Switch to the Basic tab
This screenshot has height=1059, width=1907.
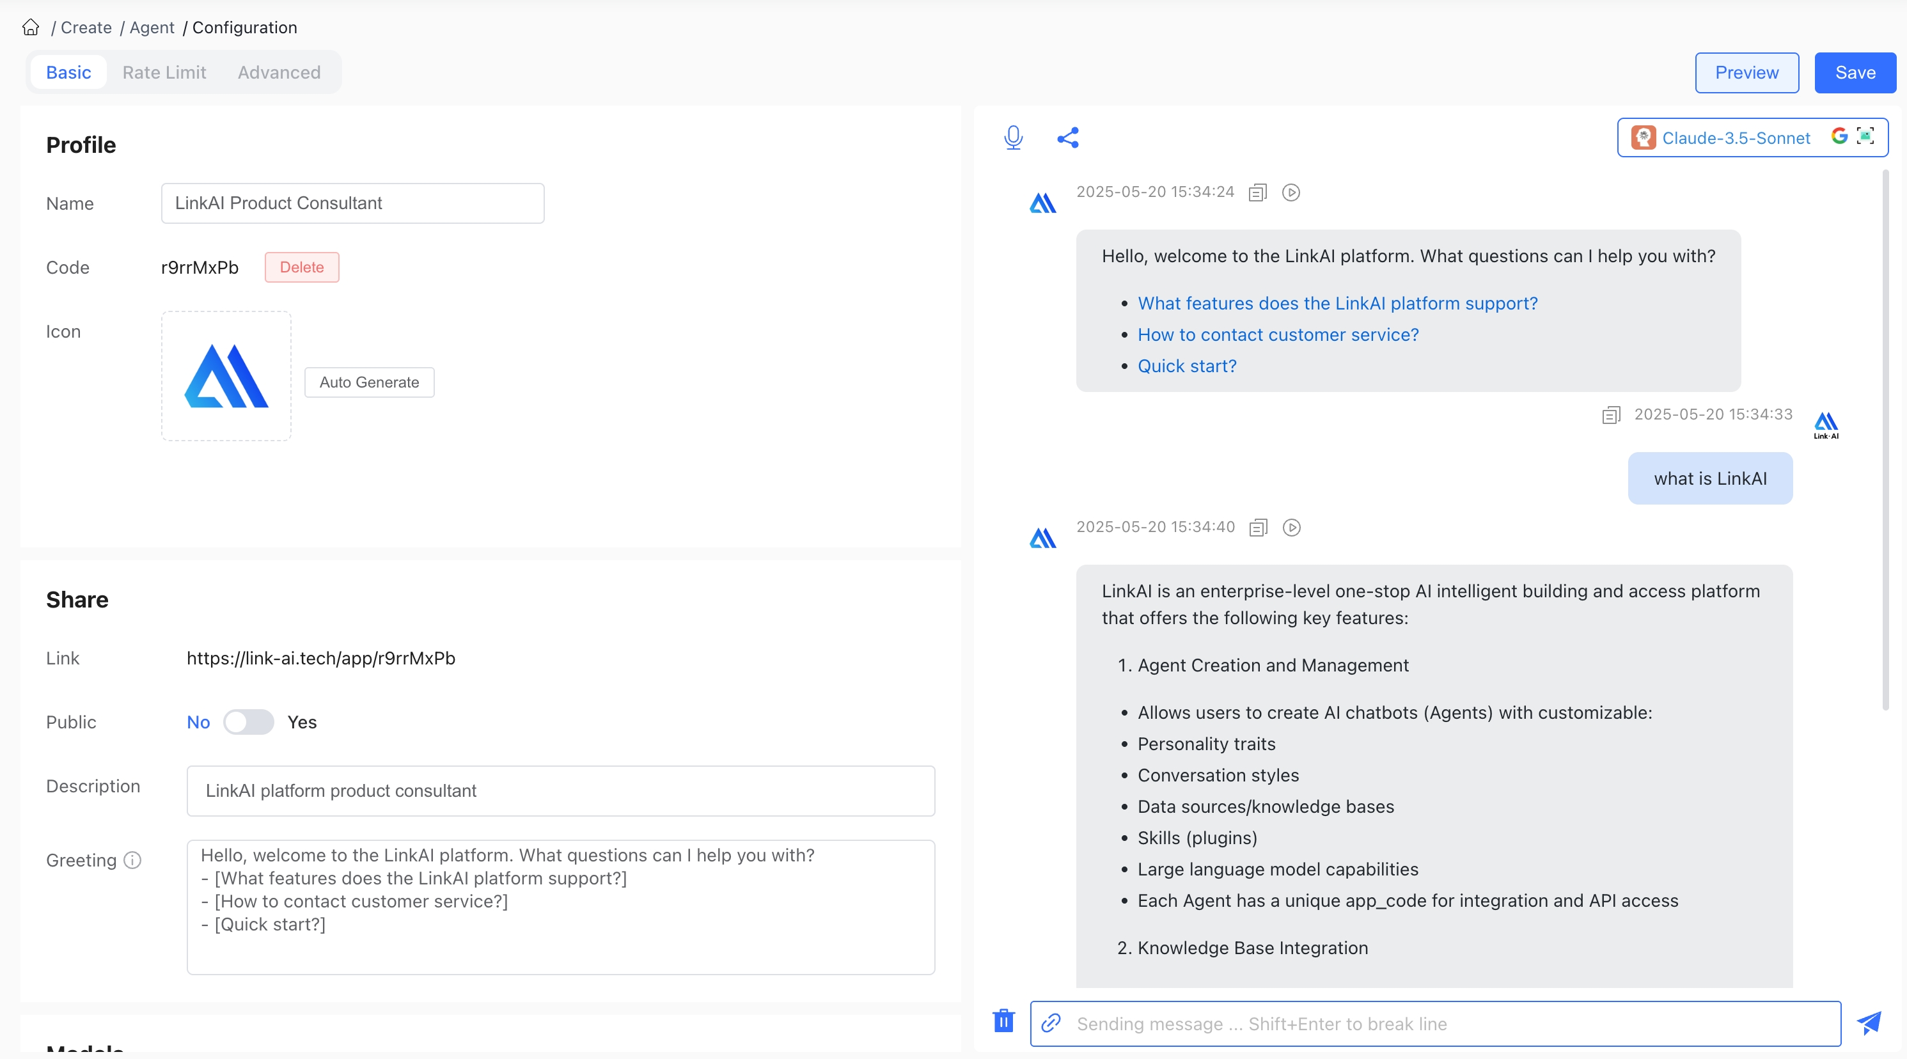tap(69, 72)
